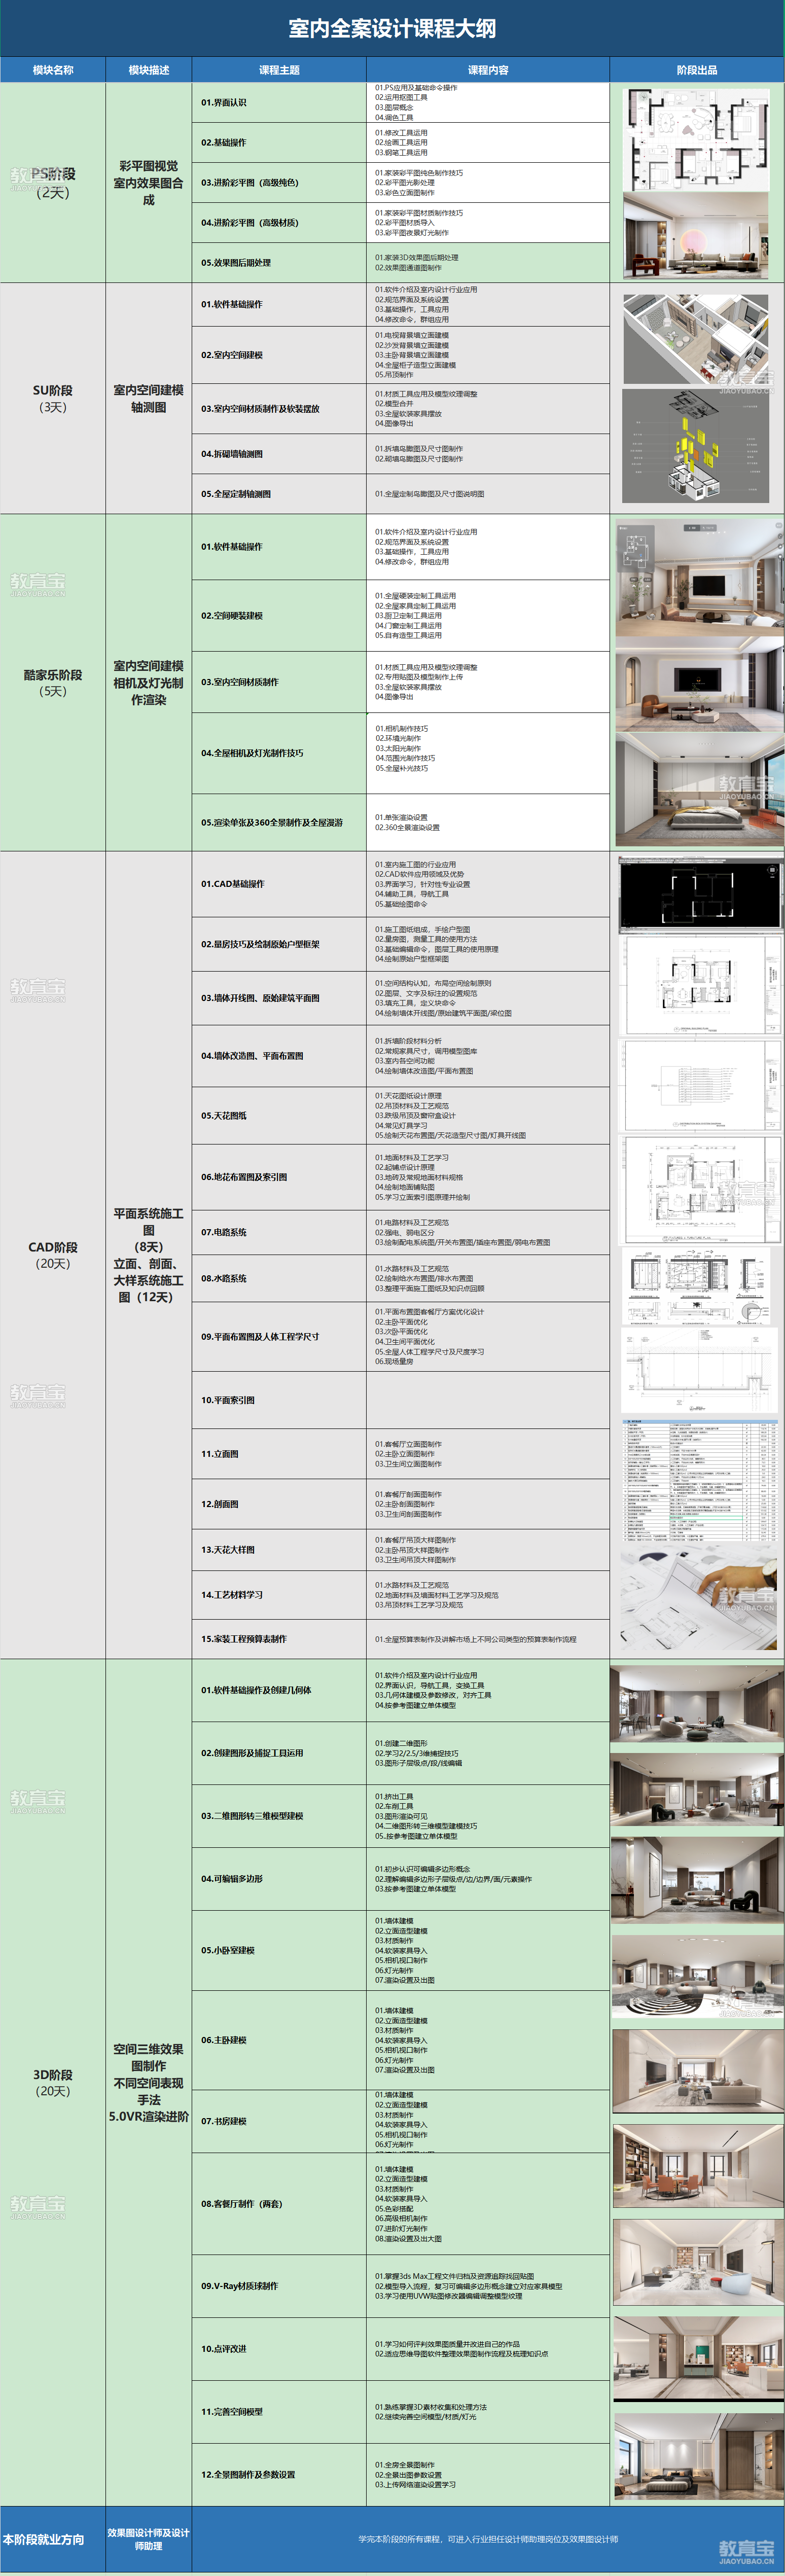This screenshot has height=2576, width=785.
Task: Click the 阶段出品 column header
Action: pyautogui.click(x=697, y=70)
